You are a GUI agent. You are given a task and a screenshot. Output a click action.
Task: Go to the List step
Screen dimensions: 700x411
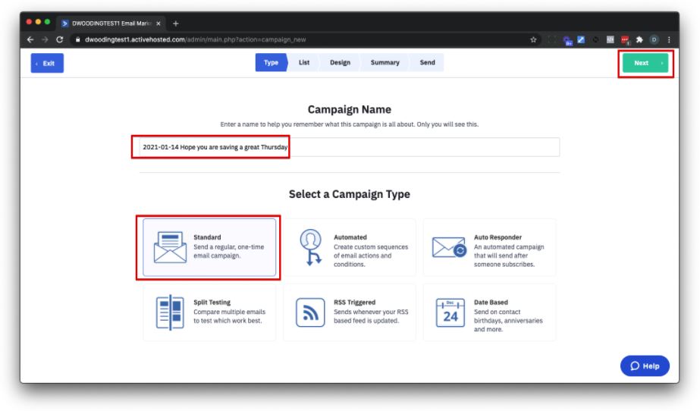coord(303,63)
